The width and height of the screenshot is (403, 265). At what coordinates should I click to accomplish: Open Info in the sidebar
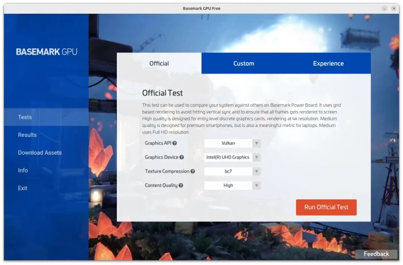coord(46,170)
